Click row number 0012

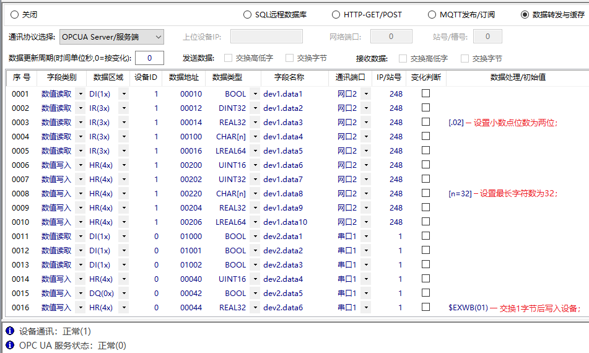[x=20, y=250]
